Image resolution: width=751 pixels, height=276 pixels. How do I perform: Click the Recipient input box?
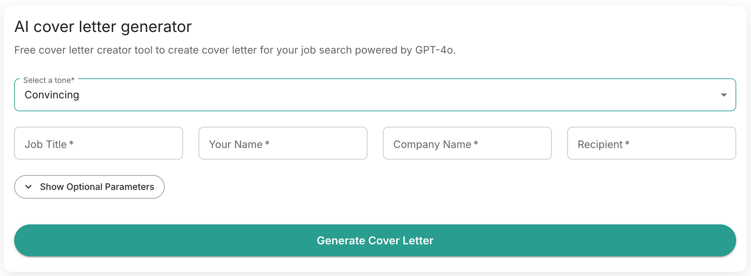point(651,144)
